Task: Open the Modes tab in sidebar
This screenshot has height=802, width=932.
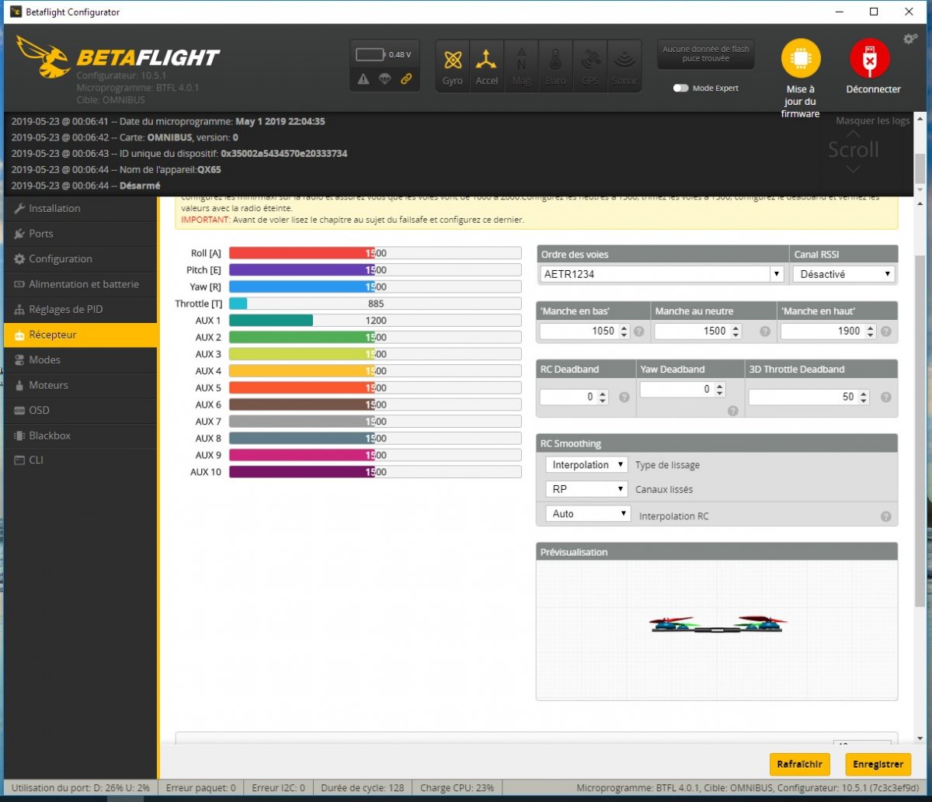Action: [x=44, y=360]
